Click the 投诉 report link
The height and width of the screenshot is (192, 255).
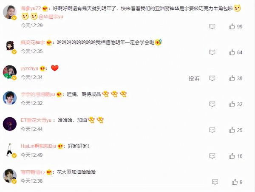194,79
